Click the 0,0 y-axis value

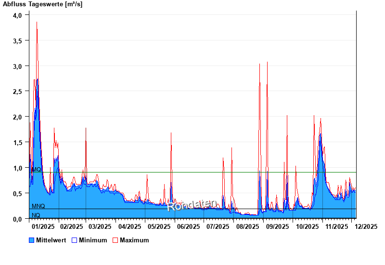point(17,219)
